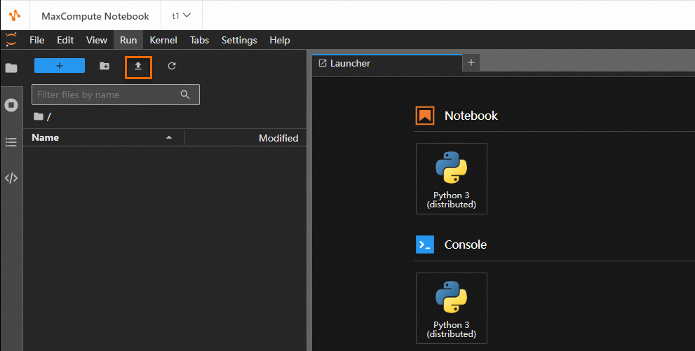This screenshot has height=351, width=695.
Task: Click the MaxCompute Notebook title text
Action: 95,16
